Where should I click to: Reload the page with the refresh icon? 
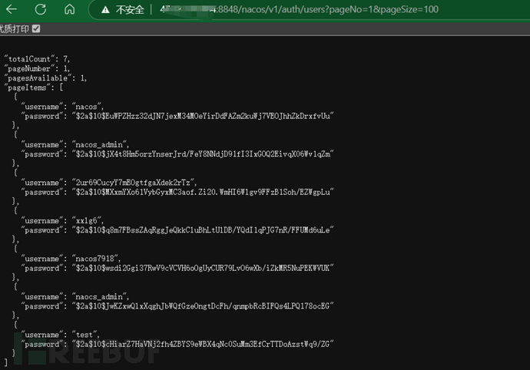pos(41,9)
